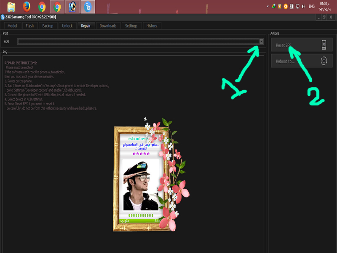Image resolution: width=337 pixels, height=253 pixels.
Task: View the History tab
Action: [x=152, y=26]
